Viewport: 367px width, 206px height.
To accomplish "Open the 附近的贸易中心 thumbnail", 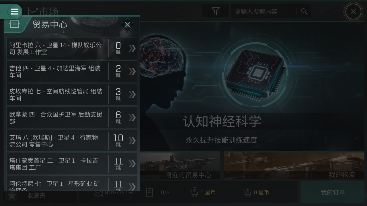I will (180, 166).
